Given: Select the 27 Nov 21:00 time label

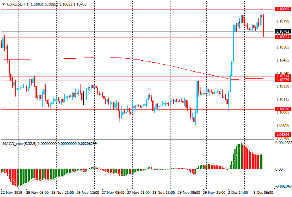Looking at the screenshot, I should coord(139,192).
